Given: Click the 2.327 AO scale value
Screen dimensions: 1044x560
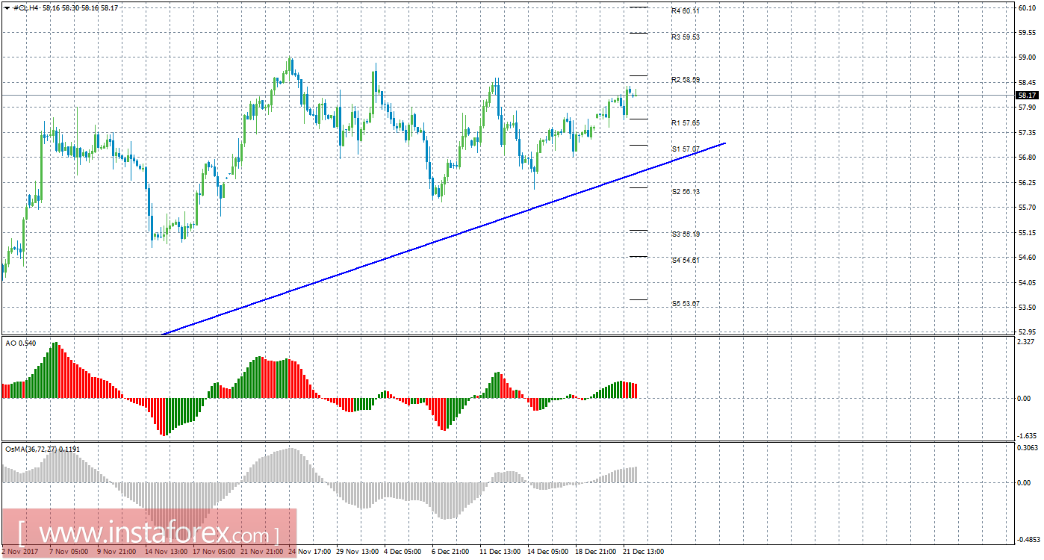Looking at the screenshot, I should 1026,341.
